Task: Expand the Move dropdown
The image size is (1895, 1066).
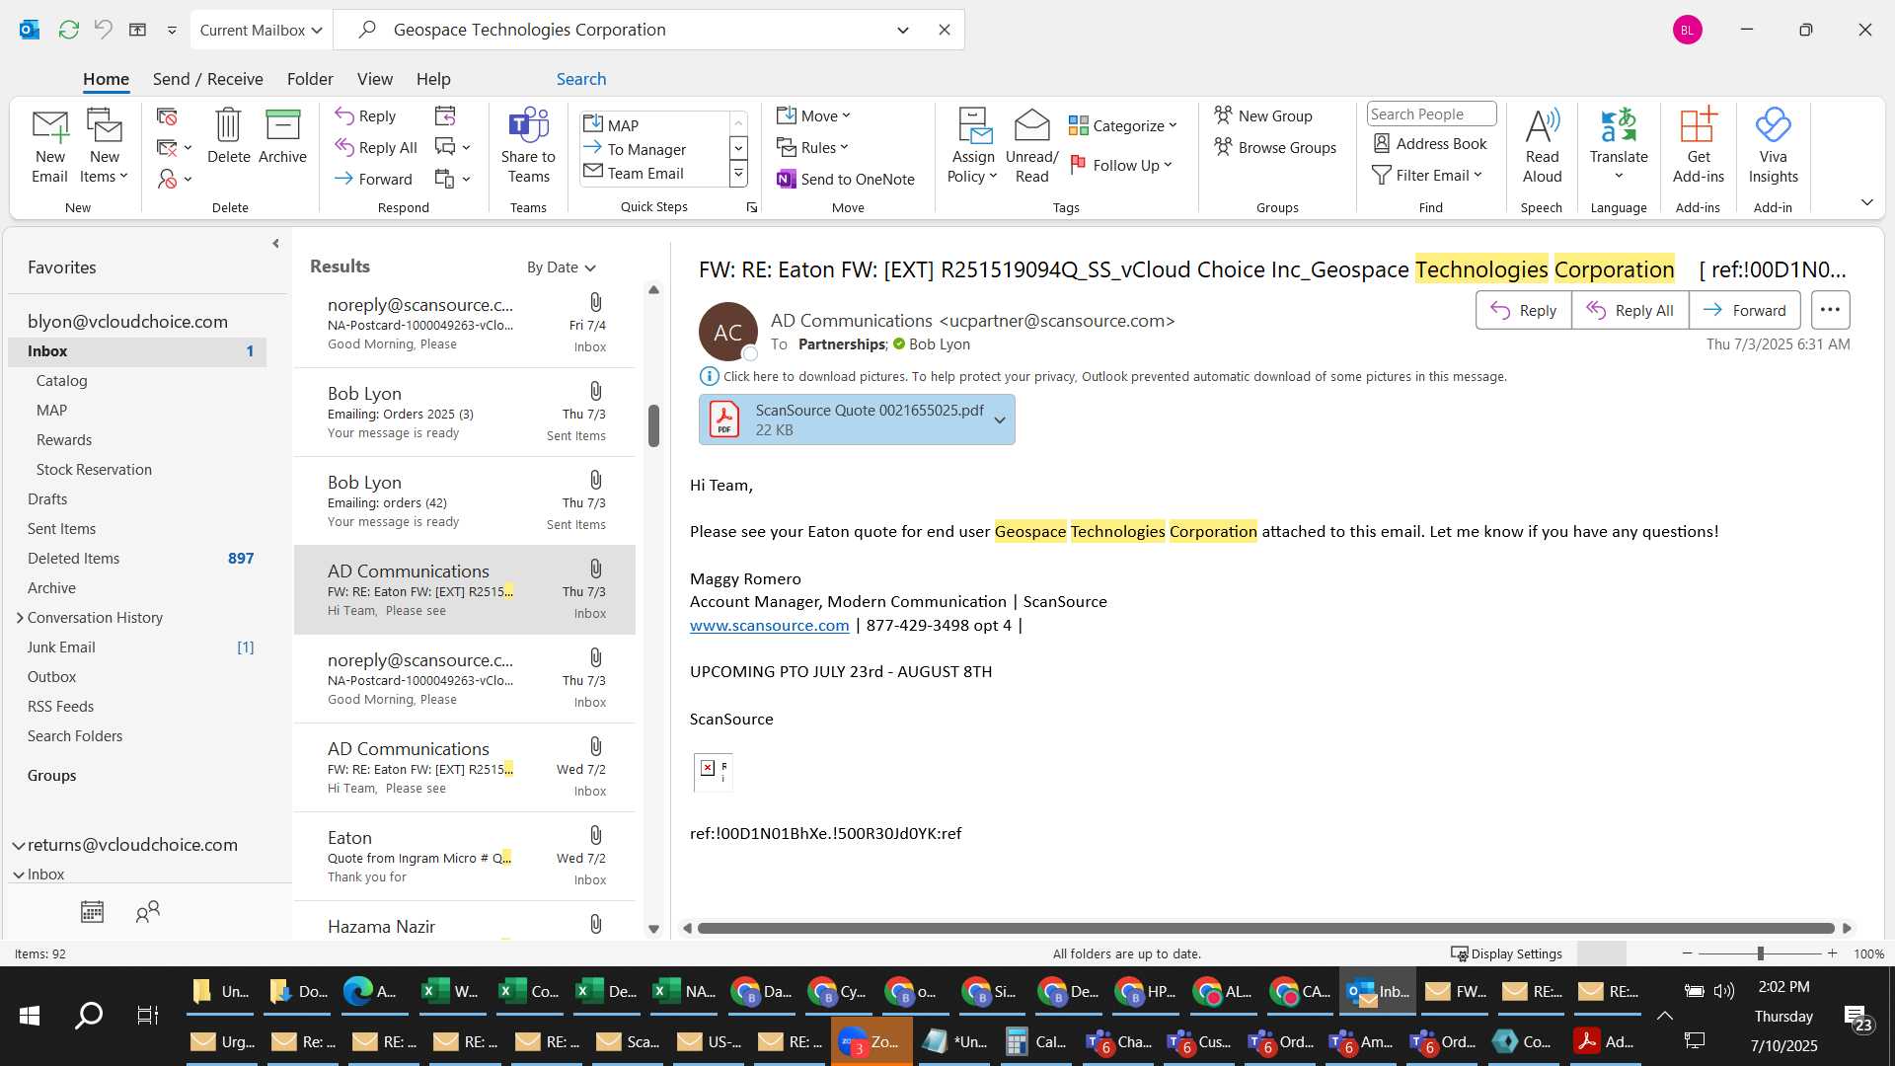Action: coord(813,116)
